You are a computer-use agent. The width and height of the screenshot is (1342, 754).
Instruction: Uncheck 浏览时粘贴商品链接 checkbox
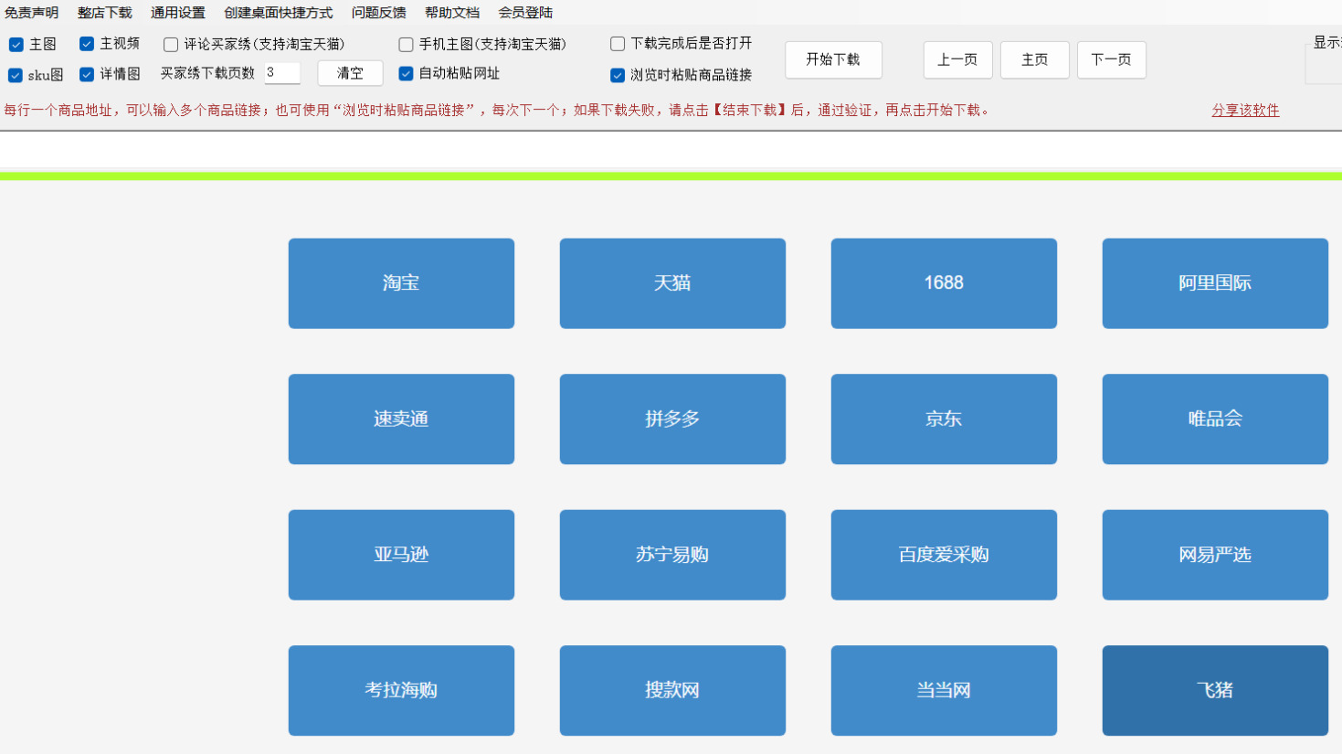click(x=618, y=75)
